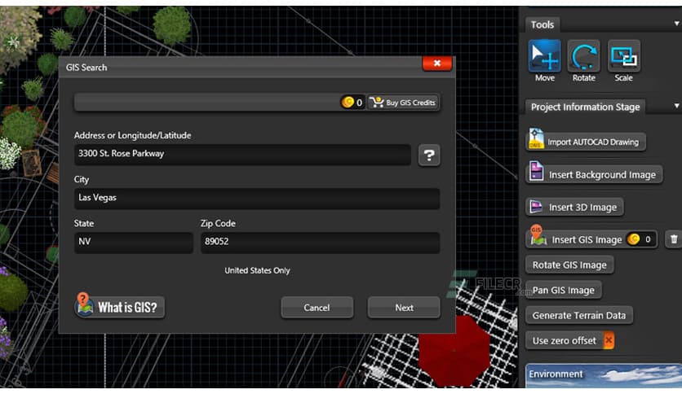Image resolution: width=682 pixels, height=394 pixels.
Task: Click the address help question mark
Action: pyautogui.click(x=429, y=155)
